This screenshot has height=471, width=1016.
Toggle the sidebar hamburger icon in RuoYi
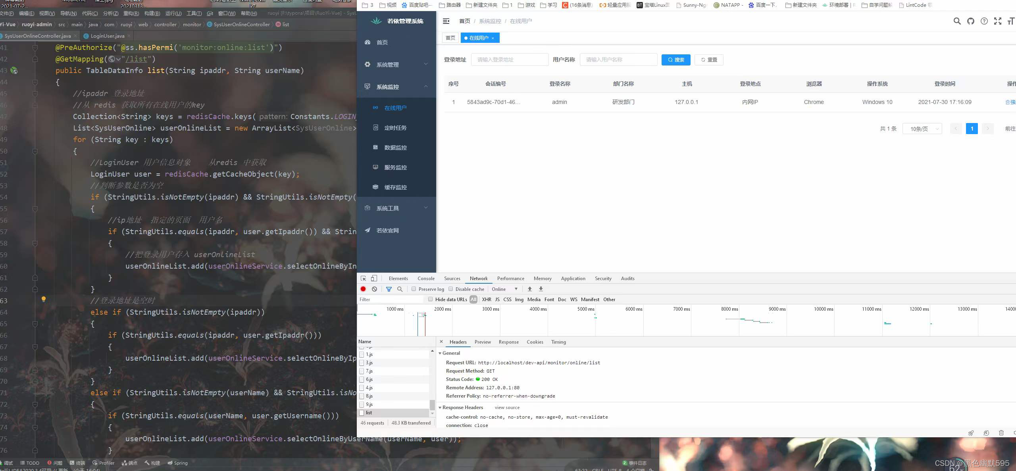tap(446, 21)
